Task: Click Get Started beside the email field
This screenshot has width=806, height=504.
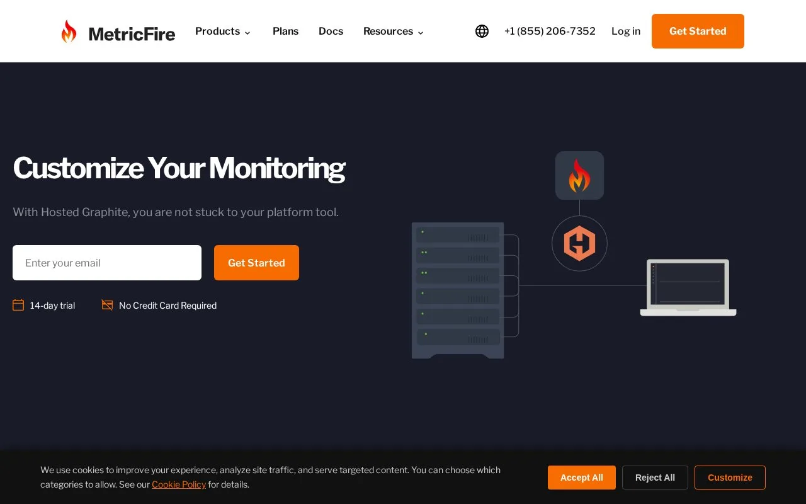Action: (x=256, y=263)
